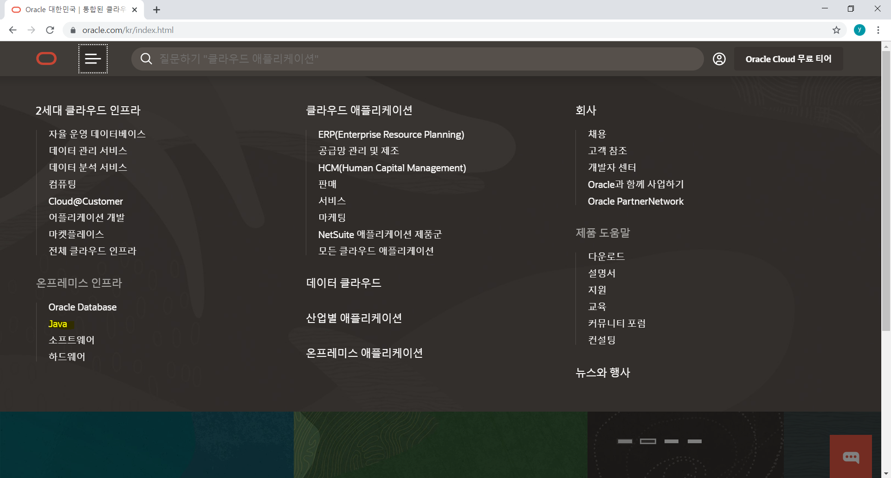Screen dimensions: 891x478
Task: Click the Oracle logo icon
Action: coord(46,58)
